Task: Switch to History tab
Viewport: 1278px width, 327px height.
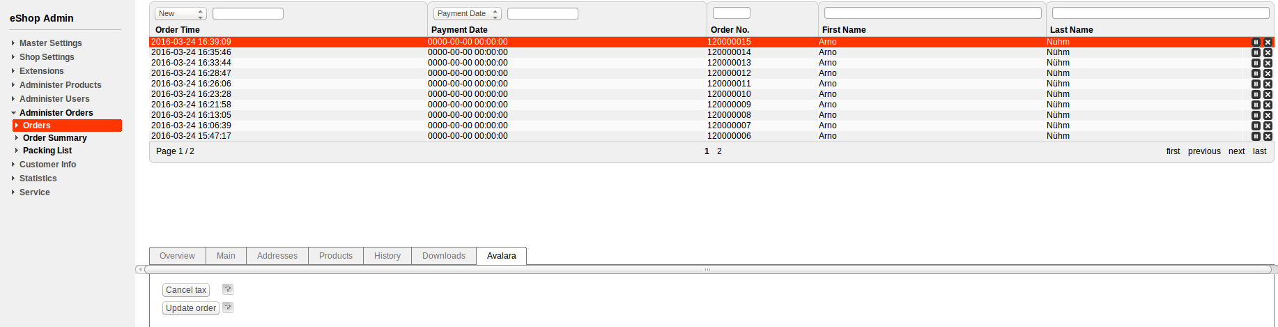Action: pyautogui.click(x=387, y=256)
